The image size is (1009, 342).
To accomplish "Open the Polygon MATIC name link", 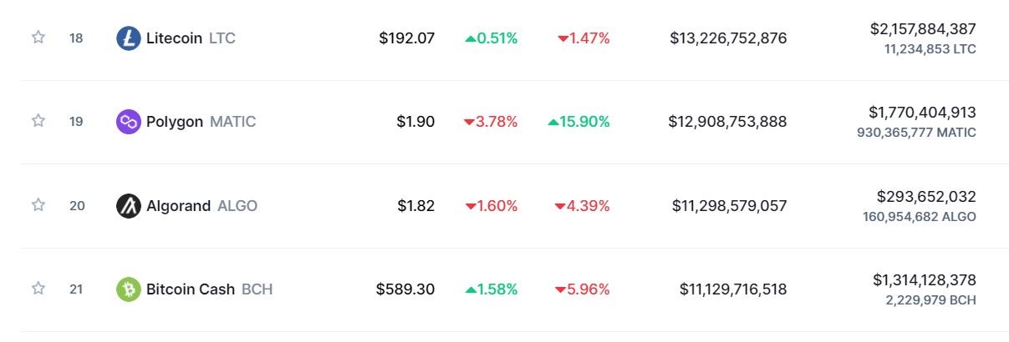I will (x=201, y=122).
